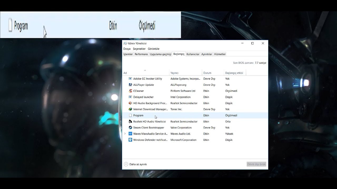The image size is (337, 189).
Task: Click the Adobe GC Invoker Utility icon
Action: click(130, 79)
